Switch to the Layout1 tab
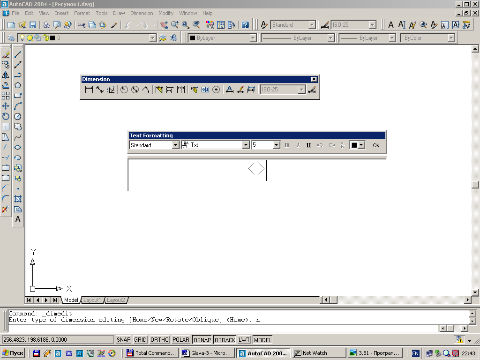The image size is (480, 360). [92, 300]
